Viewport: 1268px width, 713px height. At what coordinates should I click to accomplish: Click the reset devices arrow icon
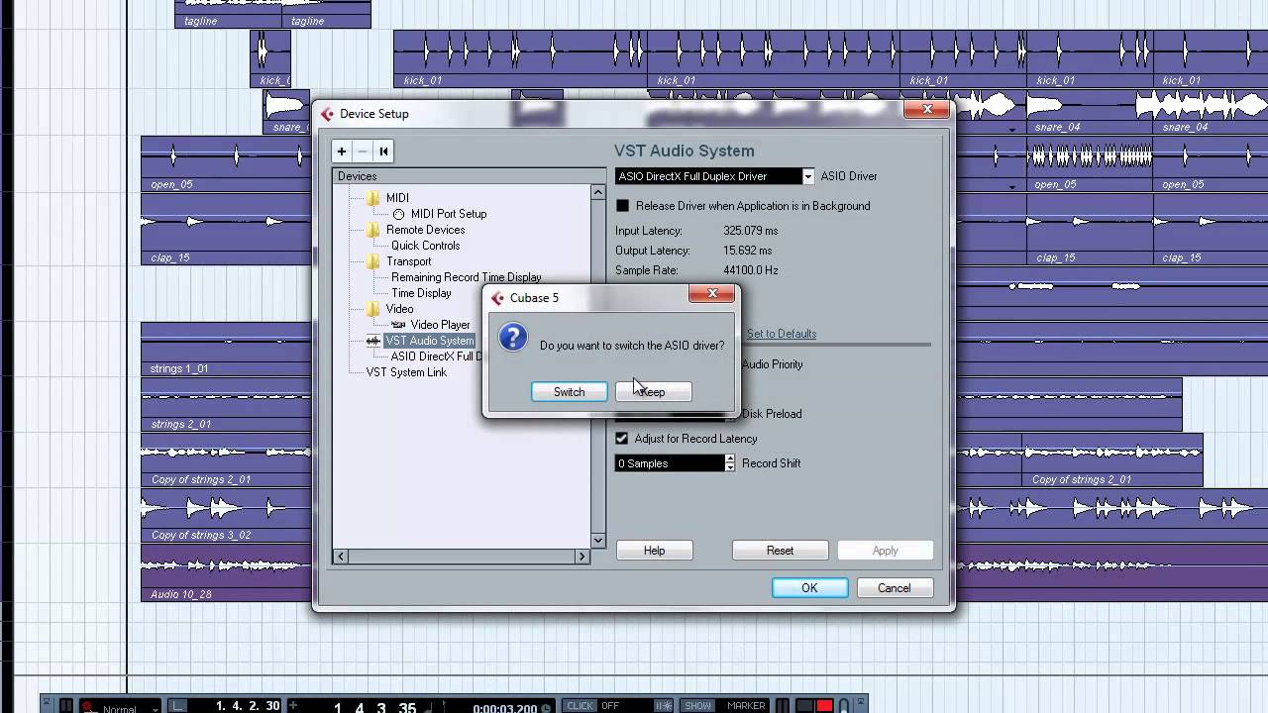pos(383,152)
